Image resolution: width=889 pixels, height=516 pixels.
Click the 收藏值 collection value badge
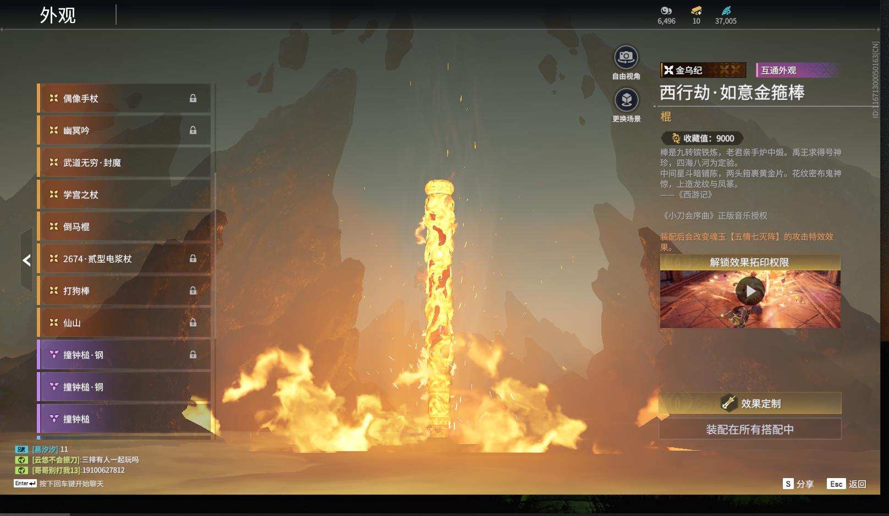click(x=702, y=138)
